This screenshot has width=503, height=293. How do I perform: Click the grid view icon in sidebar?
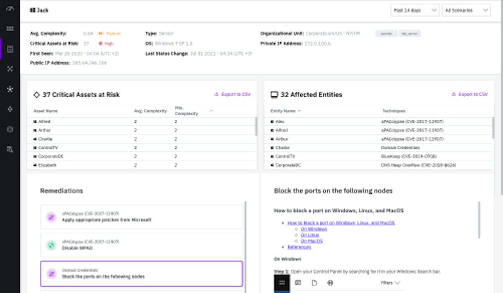pos(10,29)
